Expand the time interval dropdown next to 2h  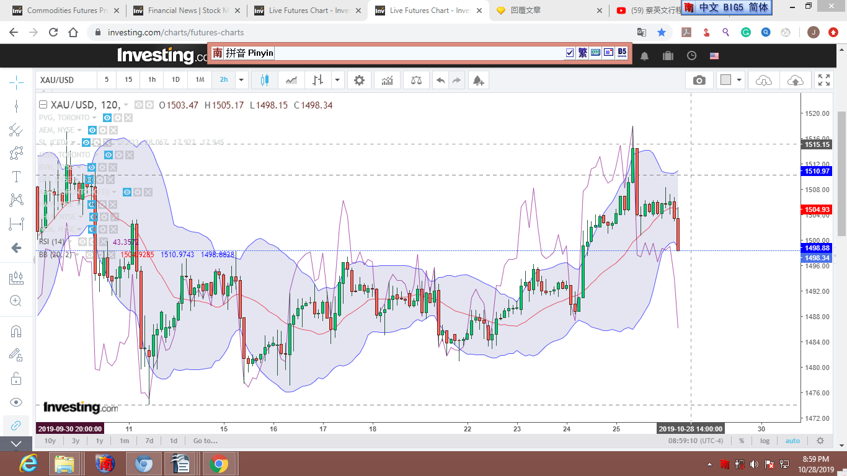coord(242,80)
